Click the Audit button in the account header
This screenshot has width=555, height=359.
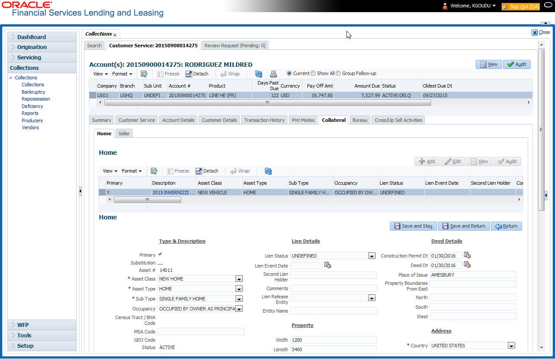click(517, 64)
